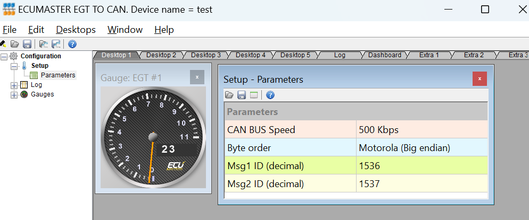The image size is (529, 220).
Task: Open Byte order value Motorola (Big endian)
Action: (x=422, y=147)
